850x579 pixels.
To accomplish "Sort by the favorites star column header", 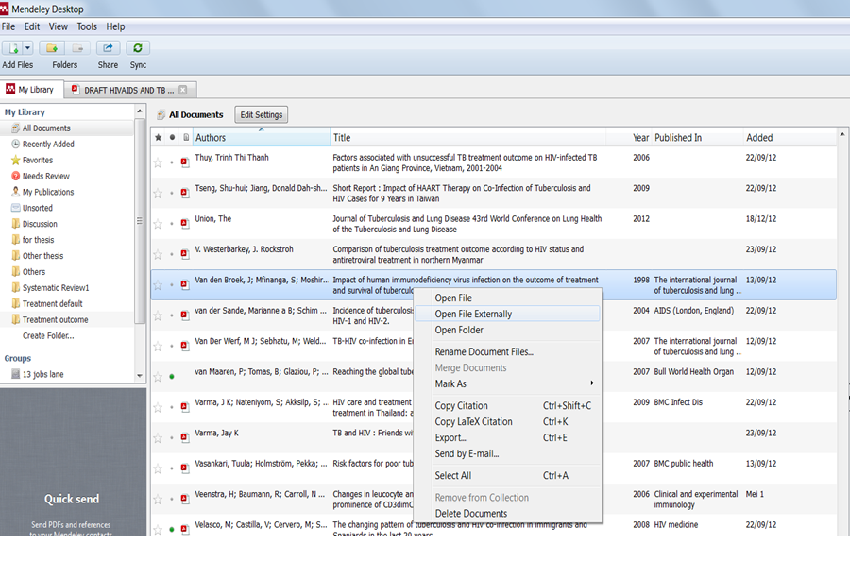I will click(x=159, y=138).
